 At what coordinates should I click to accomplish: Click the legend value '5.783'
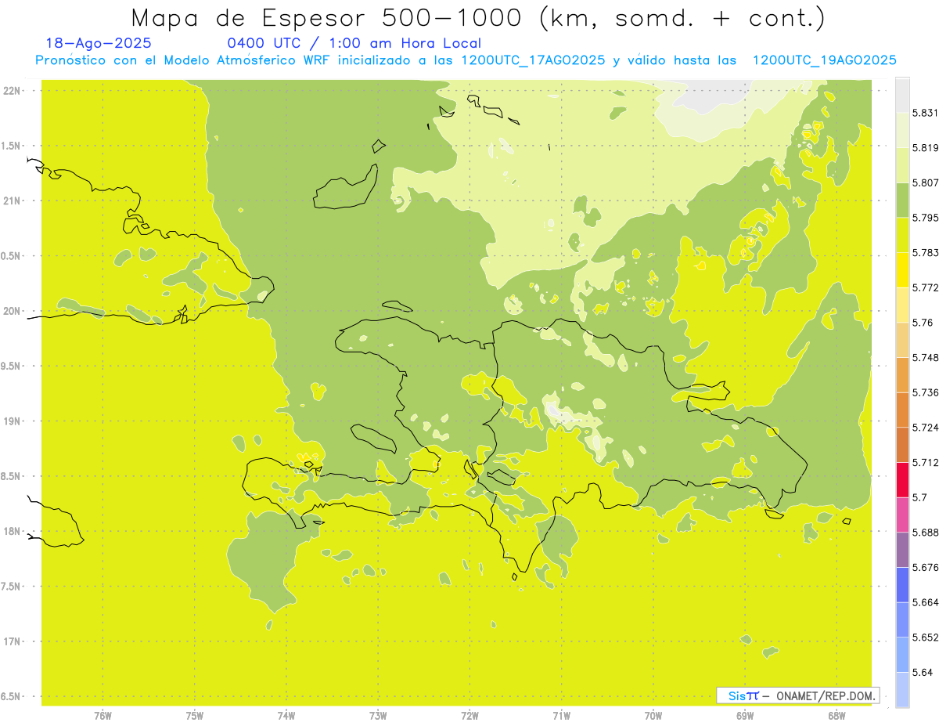(x=925, y=252)
